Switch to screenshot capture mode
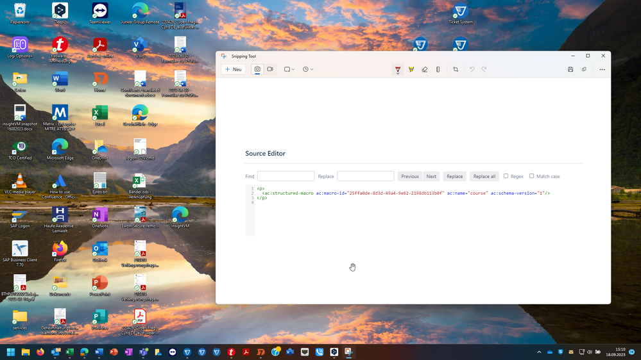 coord(257,69)
